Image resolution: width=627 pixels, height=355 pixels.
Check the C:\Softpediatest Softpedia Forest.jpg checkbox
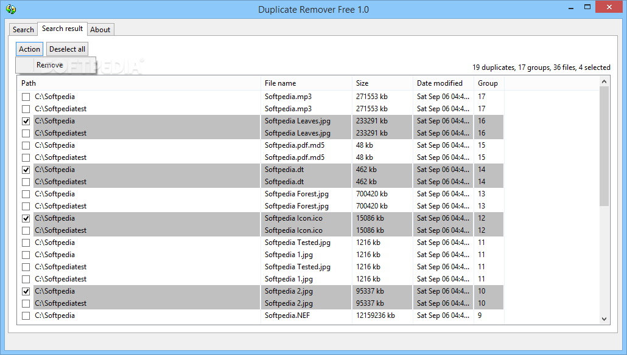[x=26, y=207]
